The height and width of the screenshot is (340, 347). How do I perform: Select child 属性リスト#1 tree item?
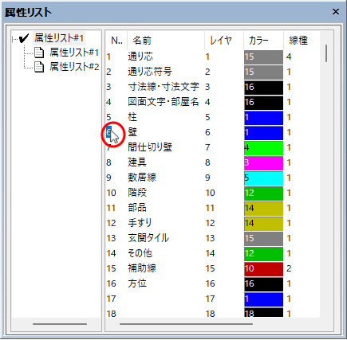[x=74, y=53]
